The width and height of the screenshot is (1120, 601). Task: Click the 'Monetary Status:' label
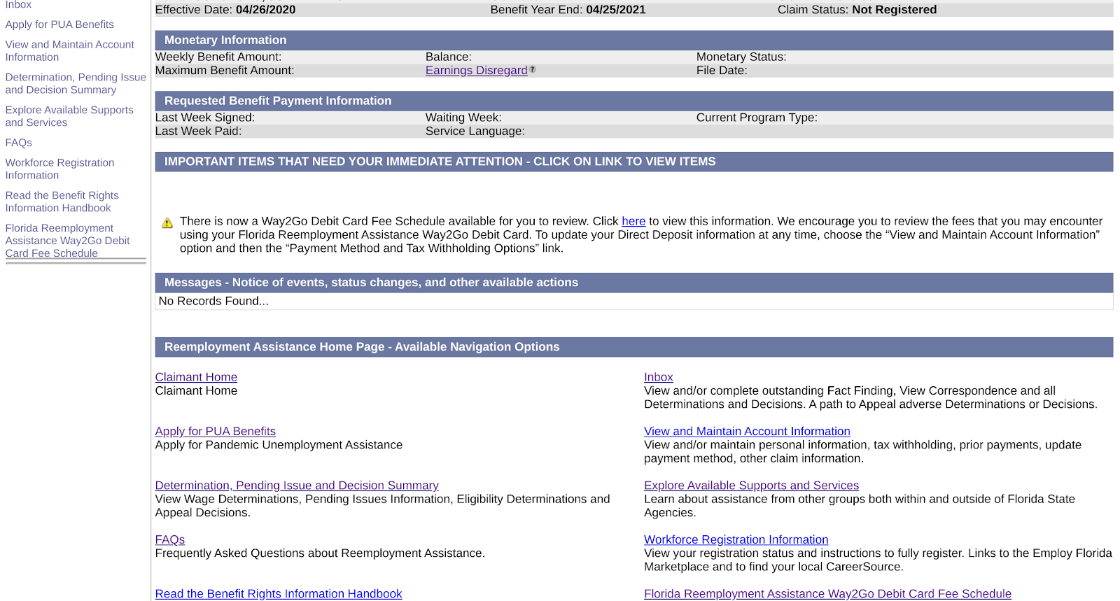tap(741, 57)
